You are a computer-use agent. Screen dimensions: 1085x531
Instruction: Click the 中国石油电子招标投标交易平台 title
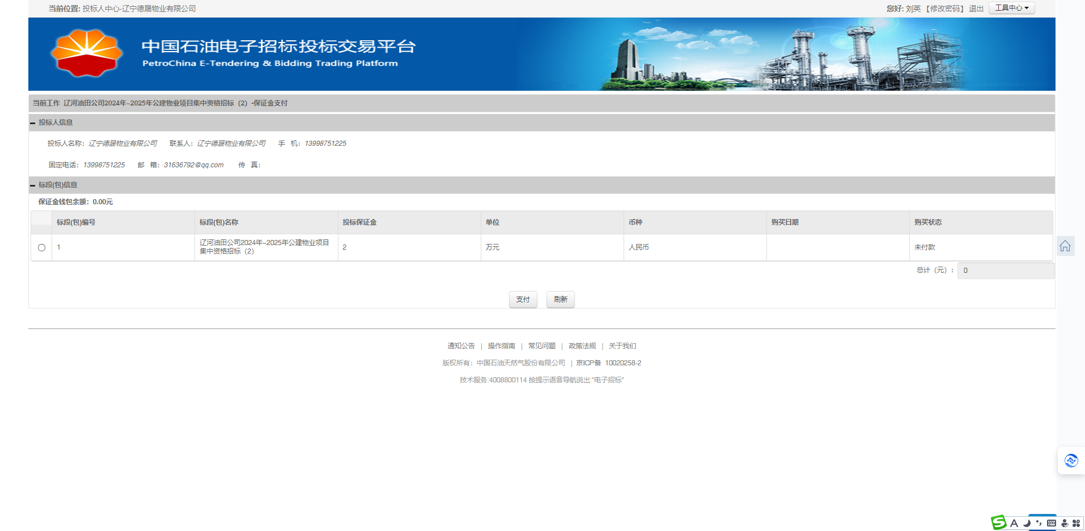[278, 46]
